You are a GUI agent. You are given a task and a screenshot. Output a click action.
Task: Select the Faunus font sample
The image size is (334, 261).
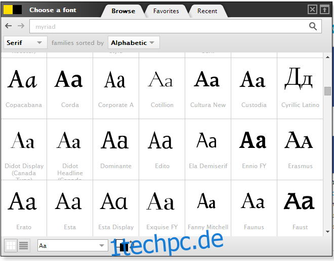[254, 208]
